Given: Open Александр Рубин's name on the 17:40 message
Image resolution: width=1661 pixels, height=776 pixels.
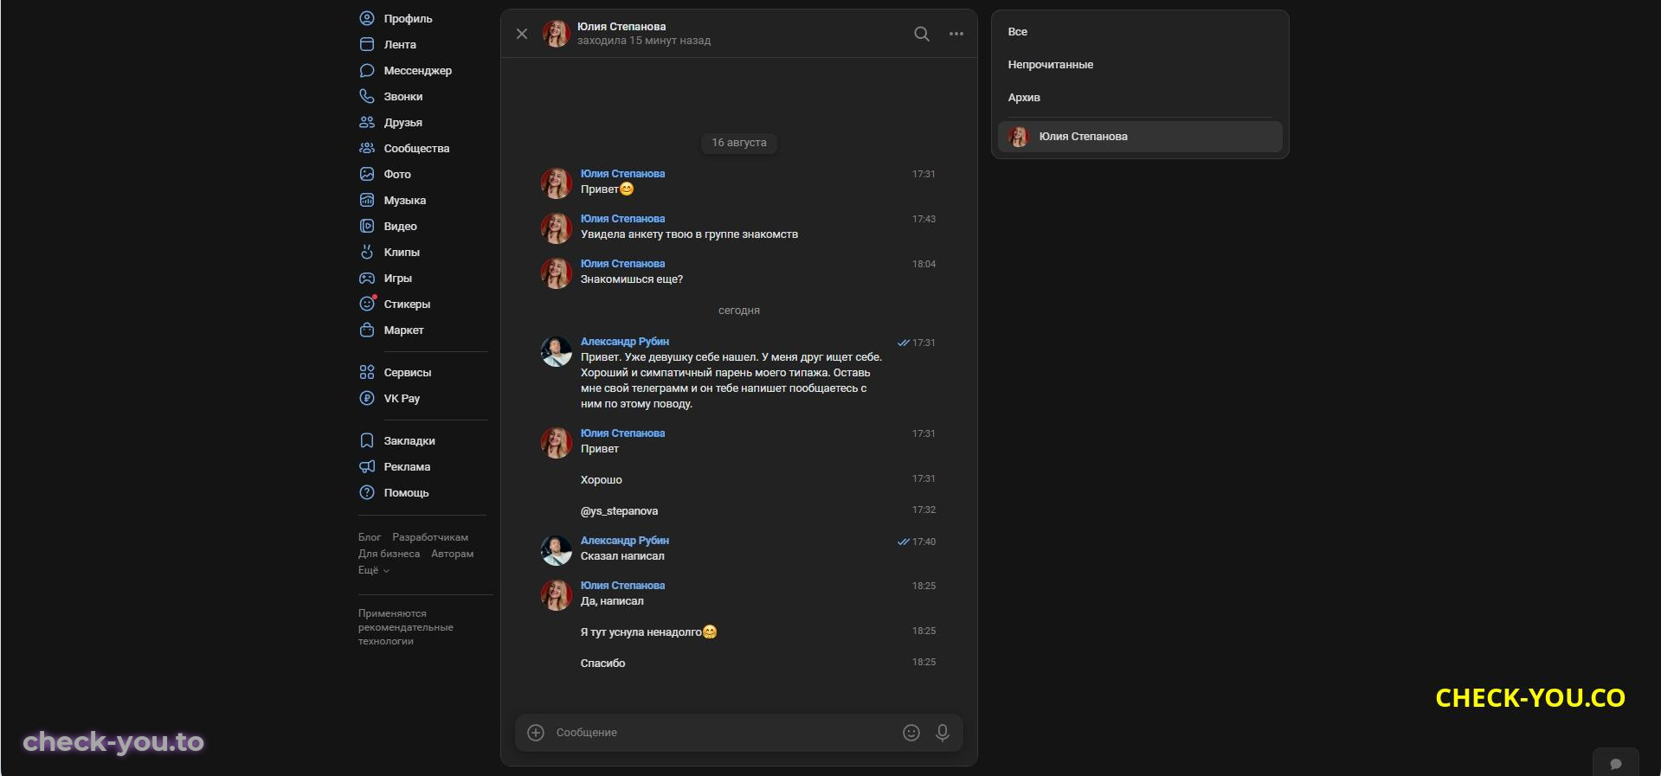Looking at the screenshot, I should coord(625,541).
